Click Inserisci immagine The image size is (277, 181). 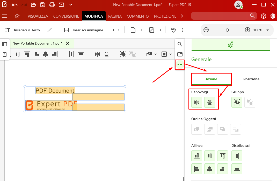[x=83, y=30]
